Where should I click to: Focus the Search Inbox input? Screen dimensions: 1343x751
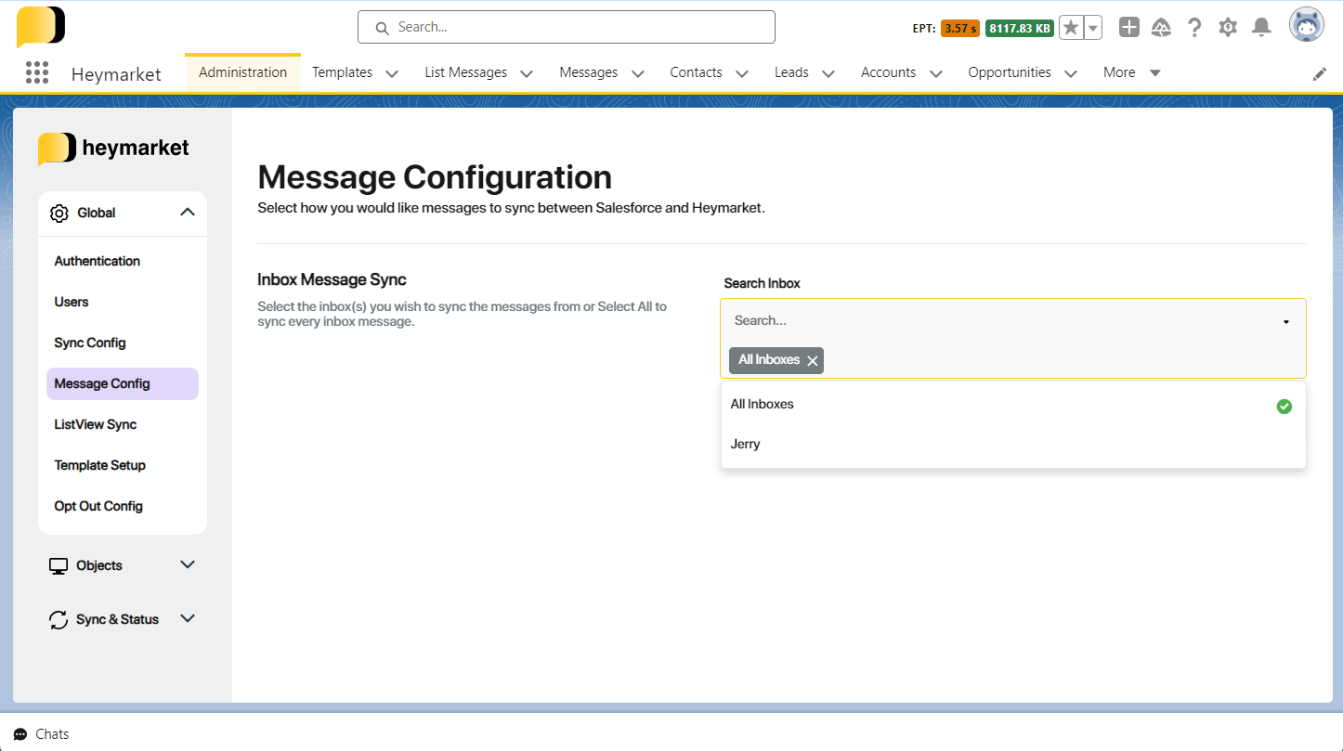[1003, 320]
